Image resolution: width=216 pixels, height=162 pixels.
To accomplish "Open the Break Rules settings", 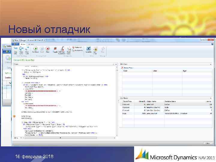I will [x=69, y=50].
